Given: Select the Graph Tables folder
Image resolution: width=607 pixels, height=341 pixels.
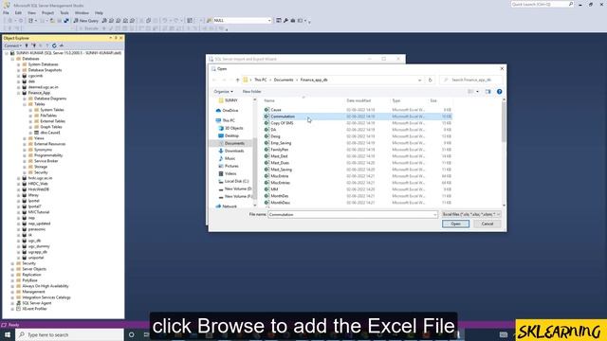Looking at the screenshot, I should point(51,127).
